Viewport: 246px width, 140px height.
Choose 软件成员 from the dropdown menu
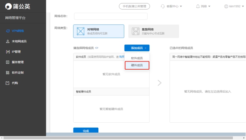137,58
